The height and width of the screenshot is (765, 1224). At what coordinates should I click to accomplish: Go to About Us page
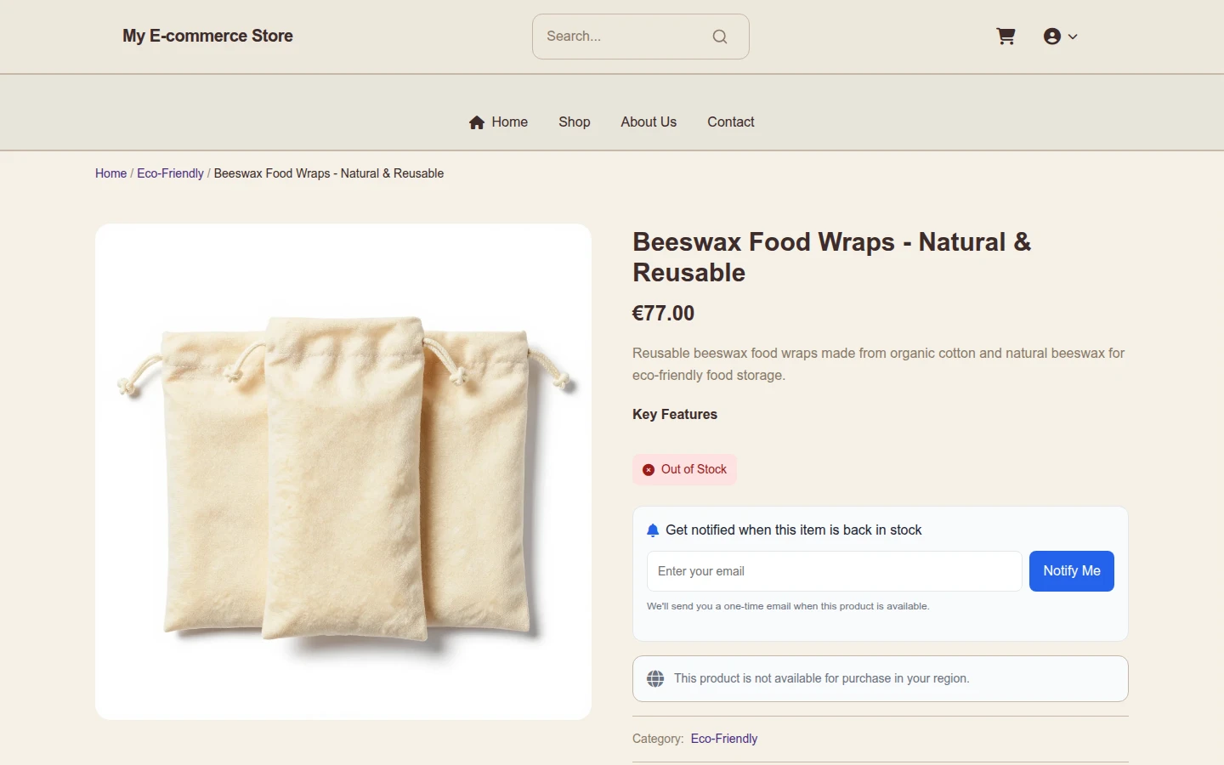[x=649, y=122]
